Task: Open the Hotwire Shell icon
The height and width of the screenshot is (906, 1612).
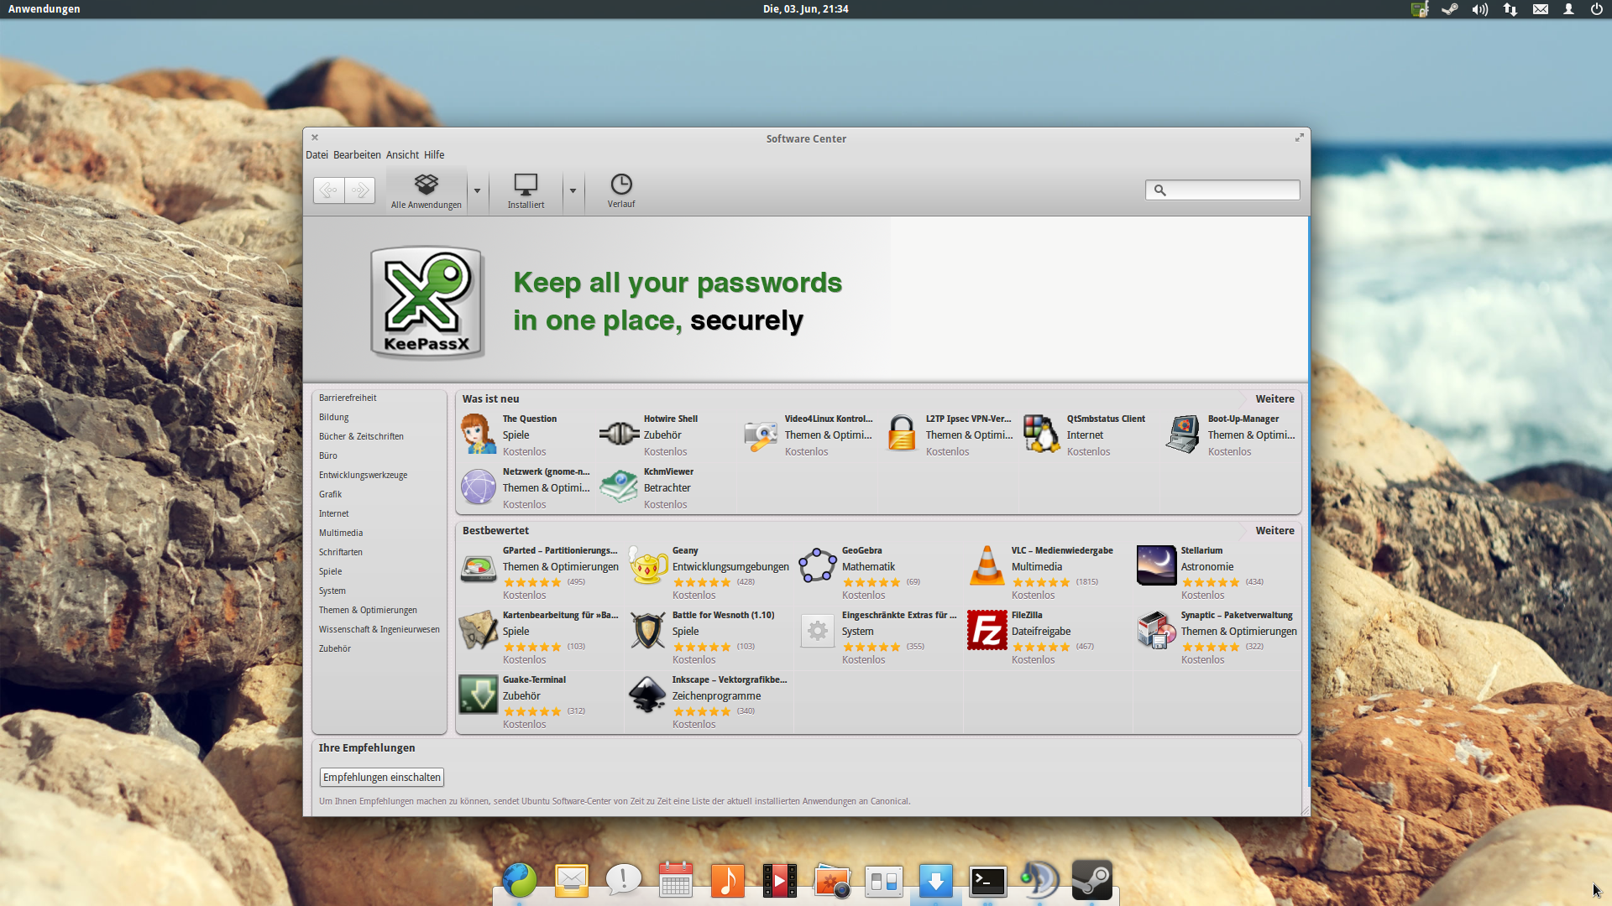Action: tap(619, 434)
